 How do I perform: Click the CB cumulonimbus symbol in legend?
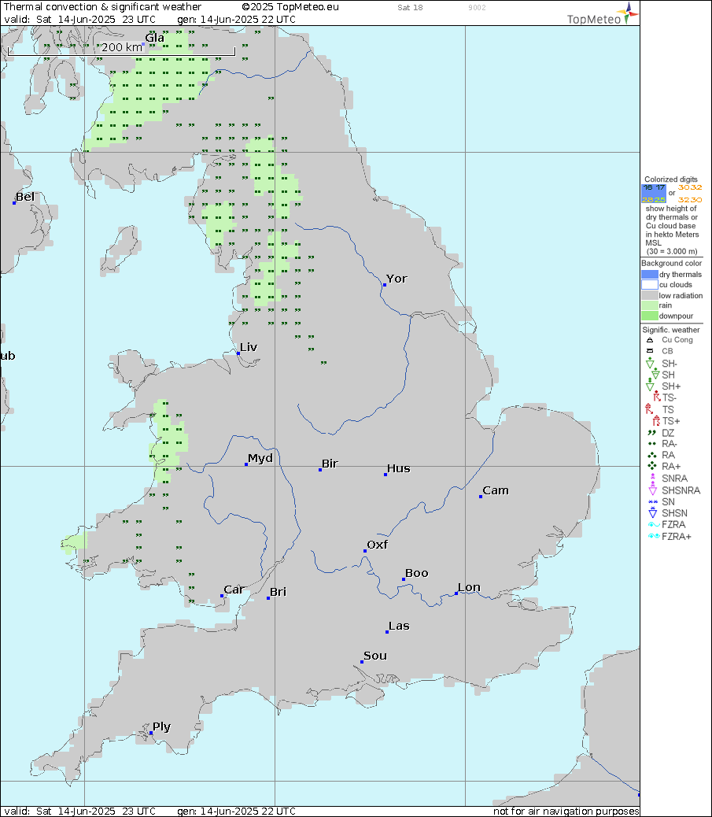tap(650, 351)
